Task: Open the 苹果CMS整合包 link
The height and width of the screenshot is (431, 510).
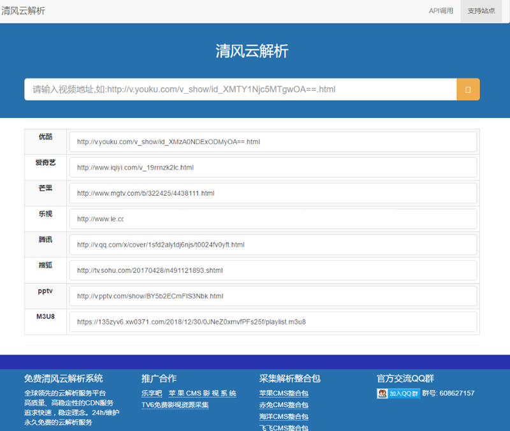Action: click(284, 393)
